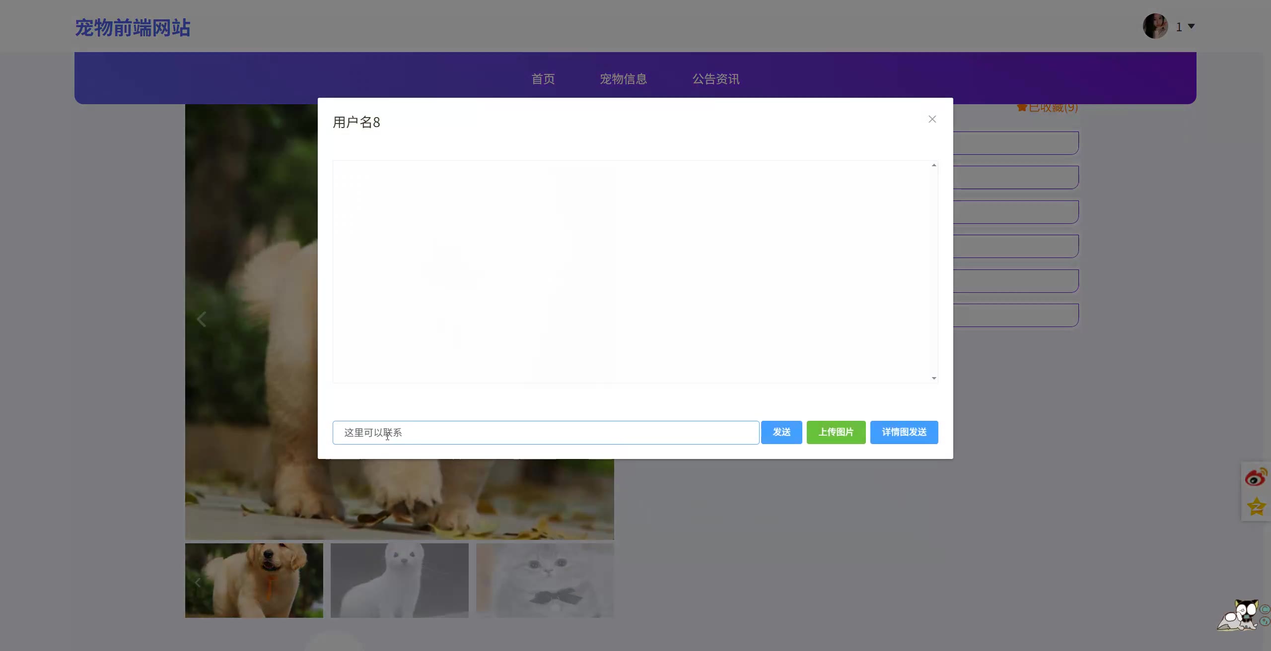Click the orange 已收藏 star icon
The height and width of the screenshot is (651, 1271).
pyautogui.click(x=1021, y=107)
